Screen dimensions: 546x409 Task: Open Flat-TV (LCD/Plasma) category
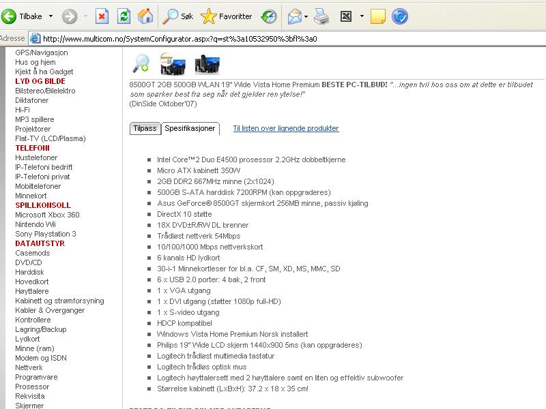(50, 138)
